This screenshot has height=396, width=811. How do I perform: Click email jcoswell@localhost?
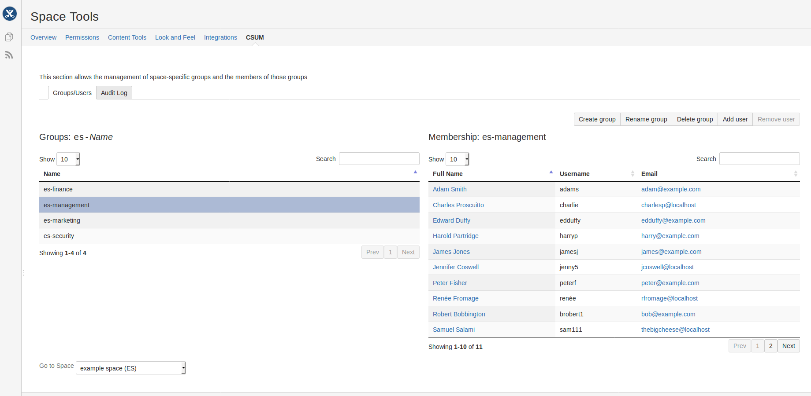click(667, 267)
